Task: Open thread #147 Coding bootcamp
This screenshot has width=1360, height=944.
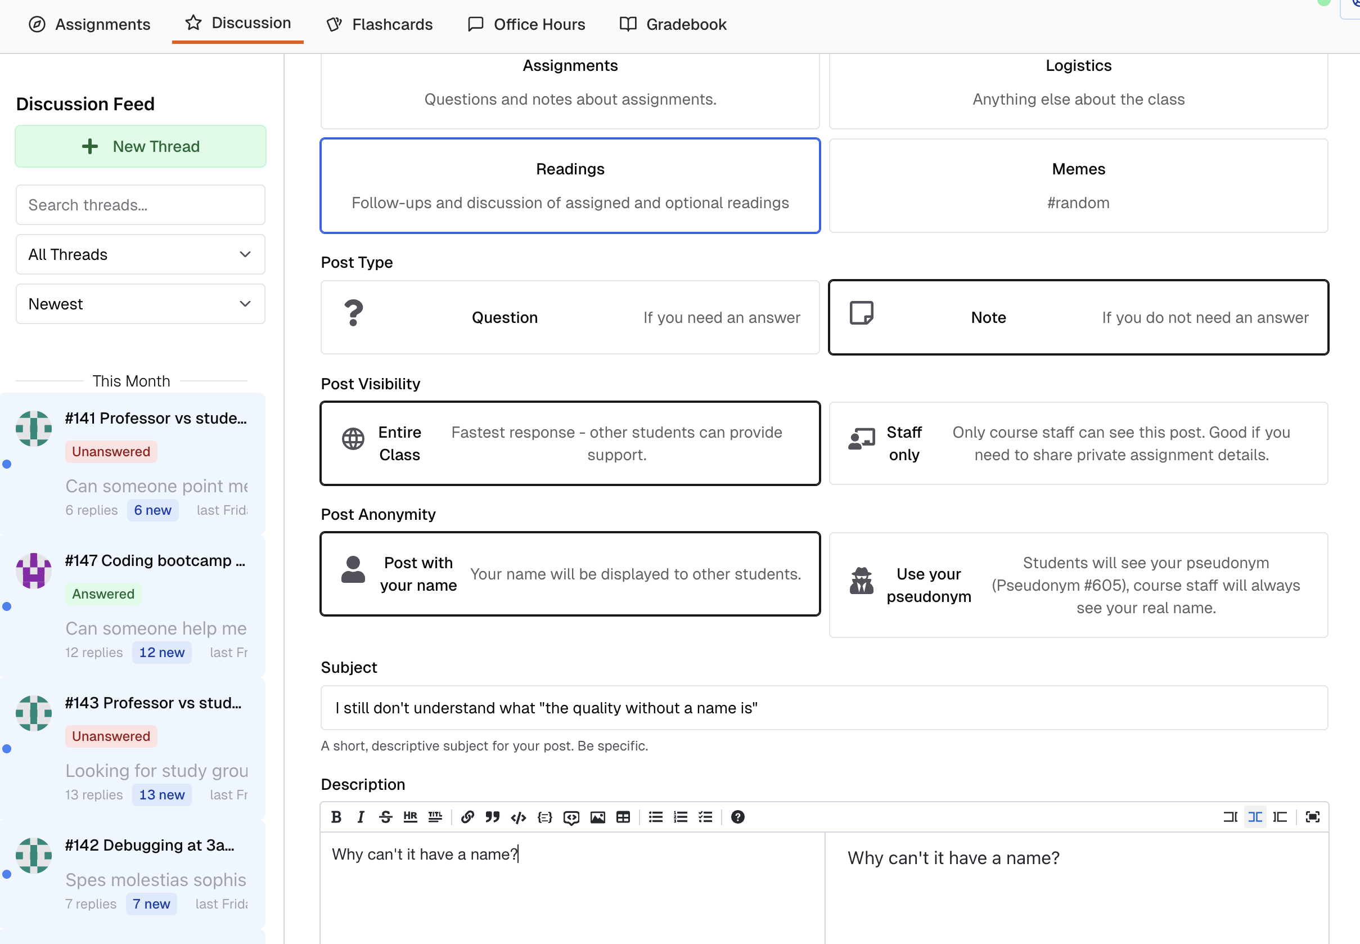Action: coord(155,561)
